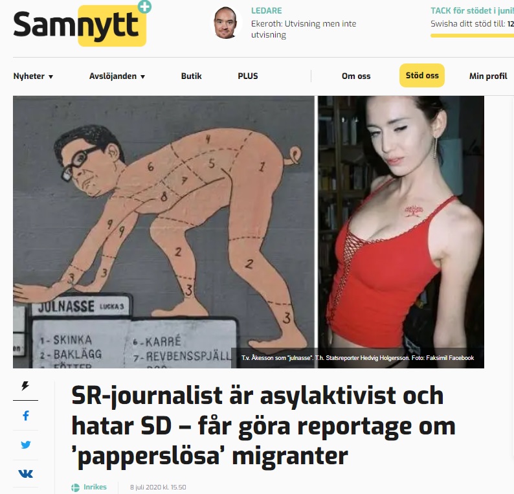The height and width of the screenshot is (494, 514).
Task: Click the article headline about SR-journalist
Action: tap(263, 426)
